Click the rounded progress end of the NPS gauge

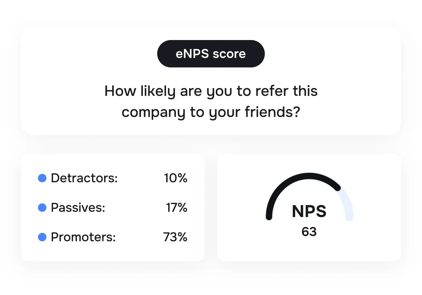pyautogui.click(x=337, y=188)
